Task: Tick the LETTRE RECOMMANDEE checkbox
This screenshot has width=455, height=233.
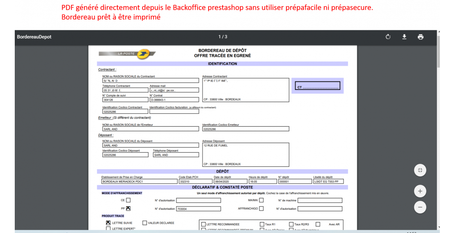Action: 203,224
